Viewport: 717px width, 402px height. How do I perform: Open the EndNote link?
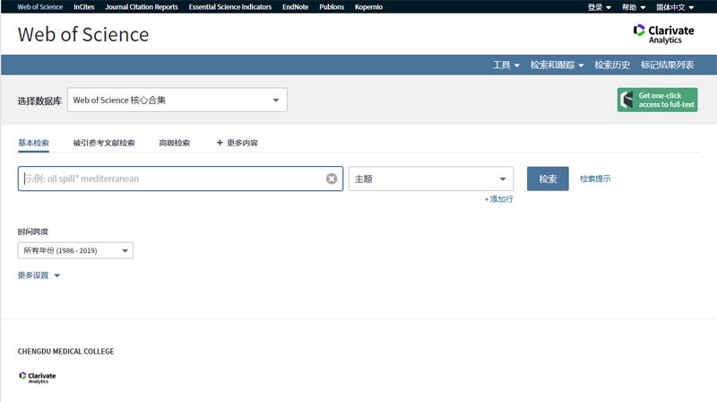tap(296, 7)
